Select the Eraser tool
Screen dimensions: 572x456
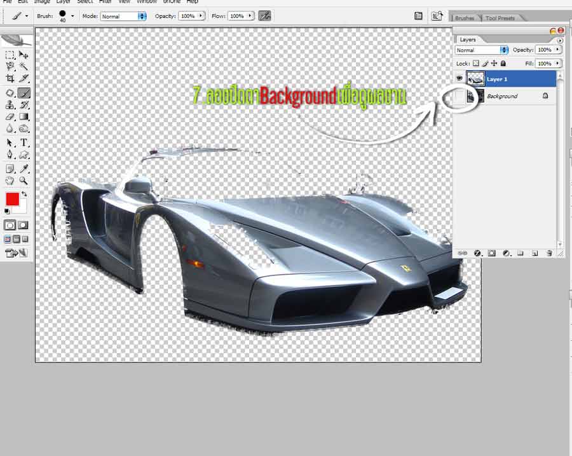pyautogui.click(x=10, y=117)
